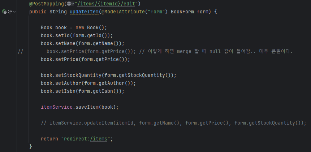Click the book.setStockQuantity call
This screenshot has height=152, width=311.
pyautogui.click(x=108, y=75)
